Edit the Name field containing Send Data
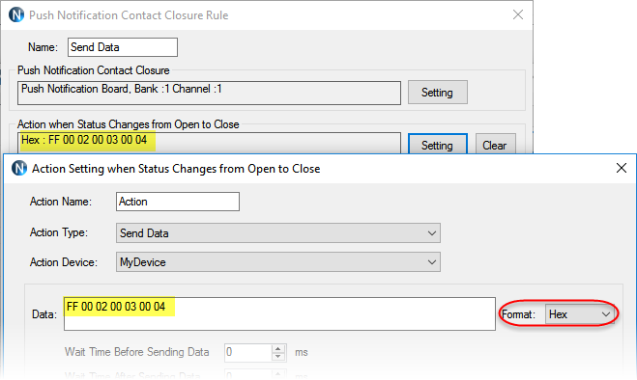 [x=123, y=47]
